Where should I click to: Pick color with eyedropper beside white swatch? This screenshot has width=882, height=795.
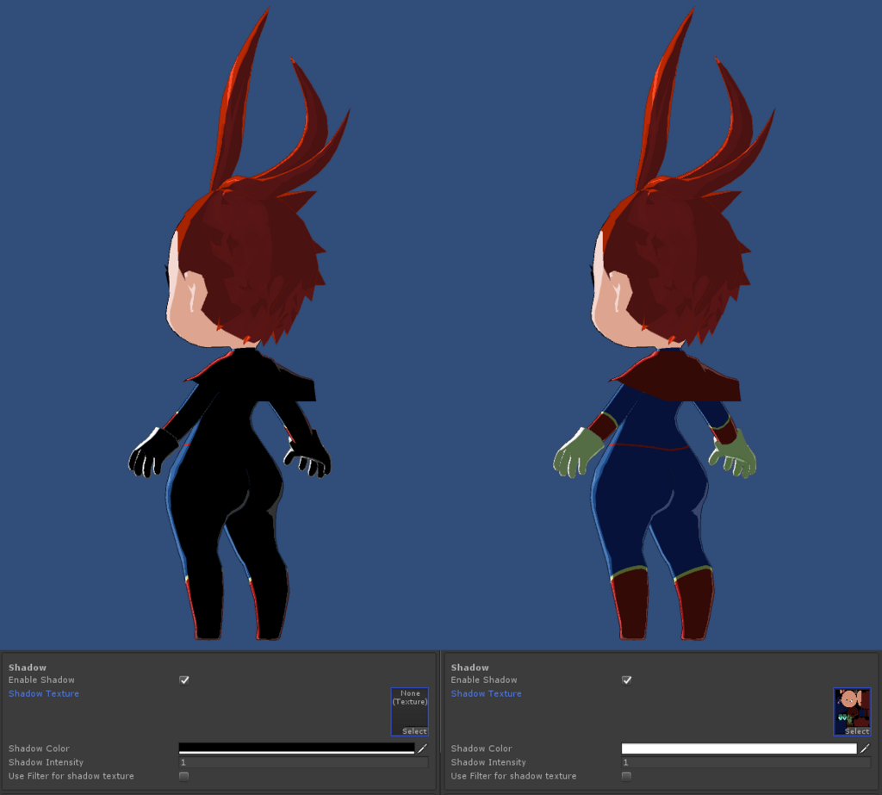click(865, 748)
